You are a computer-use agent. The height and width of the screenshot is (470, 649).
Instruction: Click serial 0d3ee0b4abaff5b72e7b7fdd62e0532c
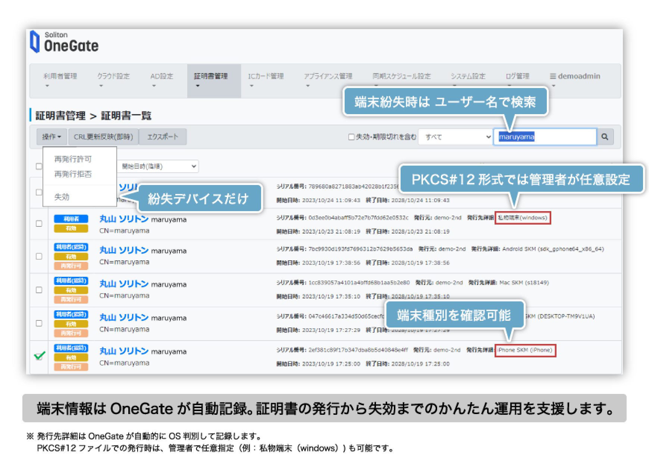[358, 218]
